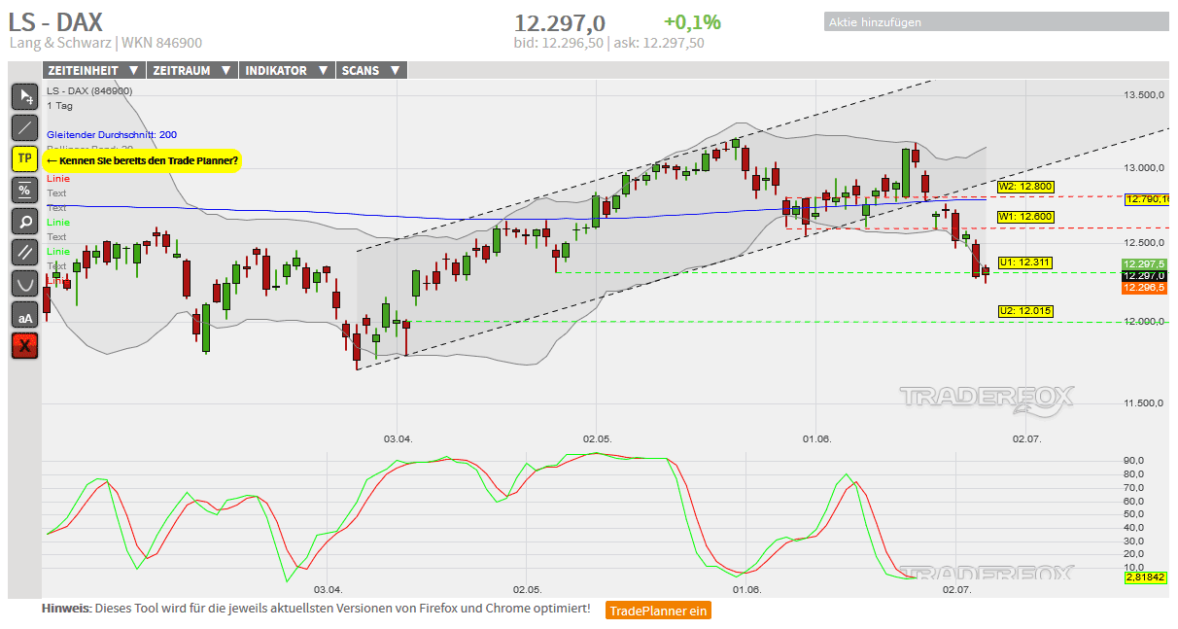Screen dimensions: 1178x629
Task: Select the W1: 12.600 level label
Action: coord(1024,217)
